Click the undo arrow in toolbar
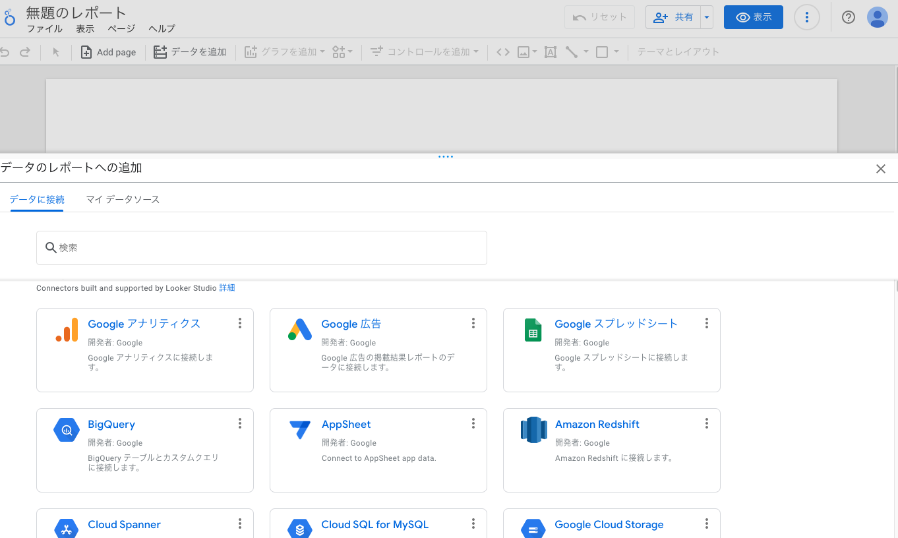The height and width of the screenshot is (538, 898). click(5, 52)
